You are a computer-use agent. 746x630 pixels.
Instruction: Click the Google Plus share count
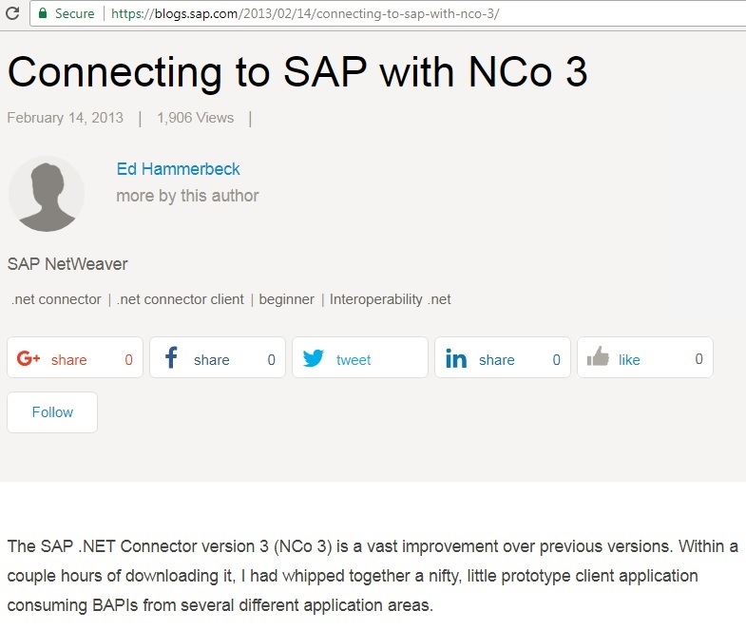(128, 359)
